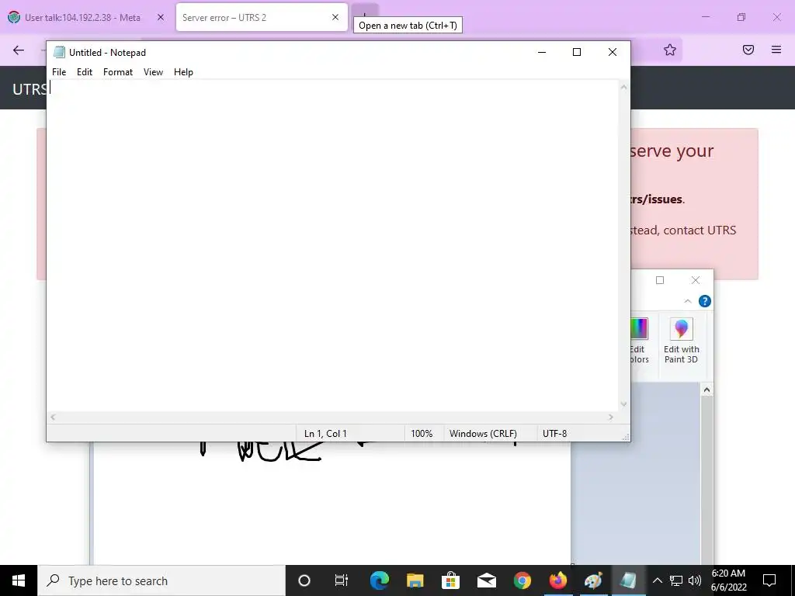Minimize the Firefox browser window
Image resolution: width=795 pixels, height=596 pixels.
(705, 17)
